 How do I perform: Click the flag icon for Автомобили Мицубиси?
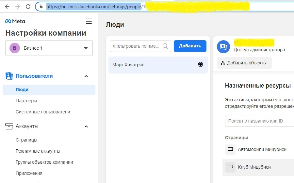pyautogui.click(x=230, y=150)
